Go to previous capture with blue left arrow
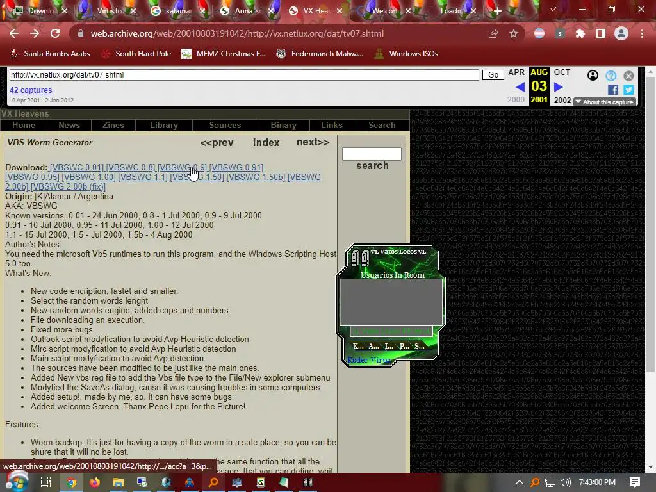This screenshot has height=492, width=656. pyautogui.click(x=520, y=87)
